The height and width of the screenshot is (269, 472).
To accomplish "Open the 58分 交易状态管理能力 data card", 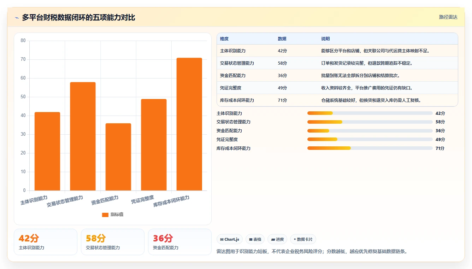I will pos(113,242).
